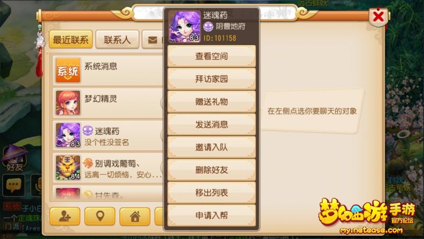Select 梦幻精灵 avatar in the contact list
This screenshot has width=424, height=239.
click(68, 103)
